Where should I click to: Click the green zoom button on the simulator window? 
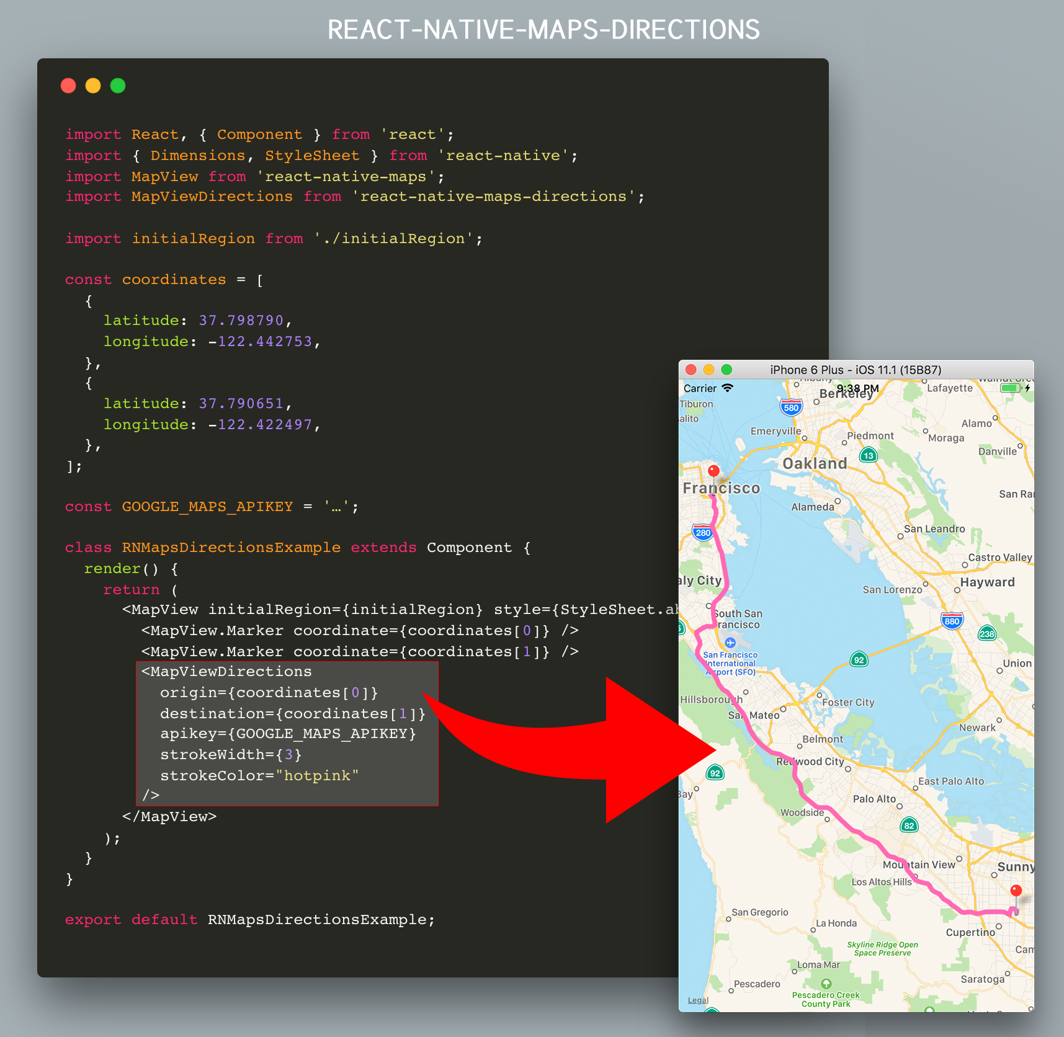[x=726, y=370]
